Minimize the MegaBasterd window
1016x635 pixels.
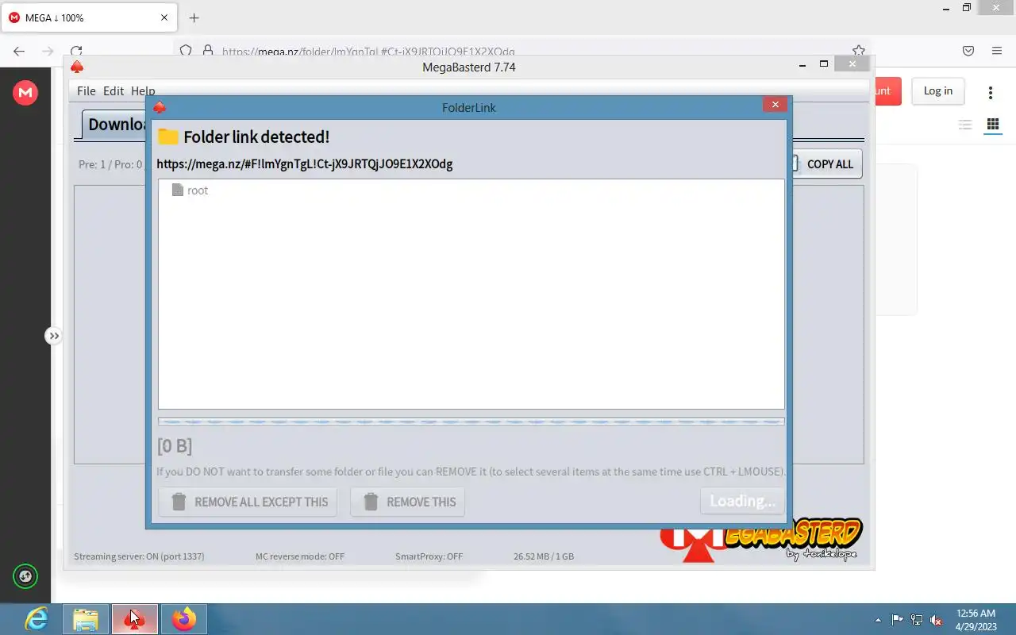[x=802, y=64]
